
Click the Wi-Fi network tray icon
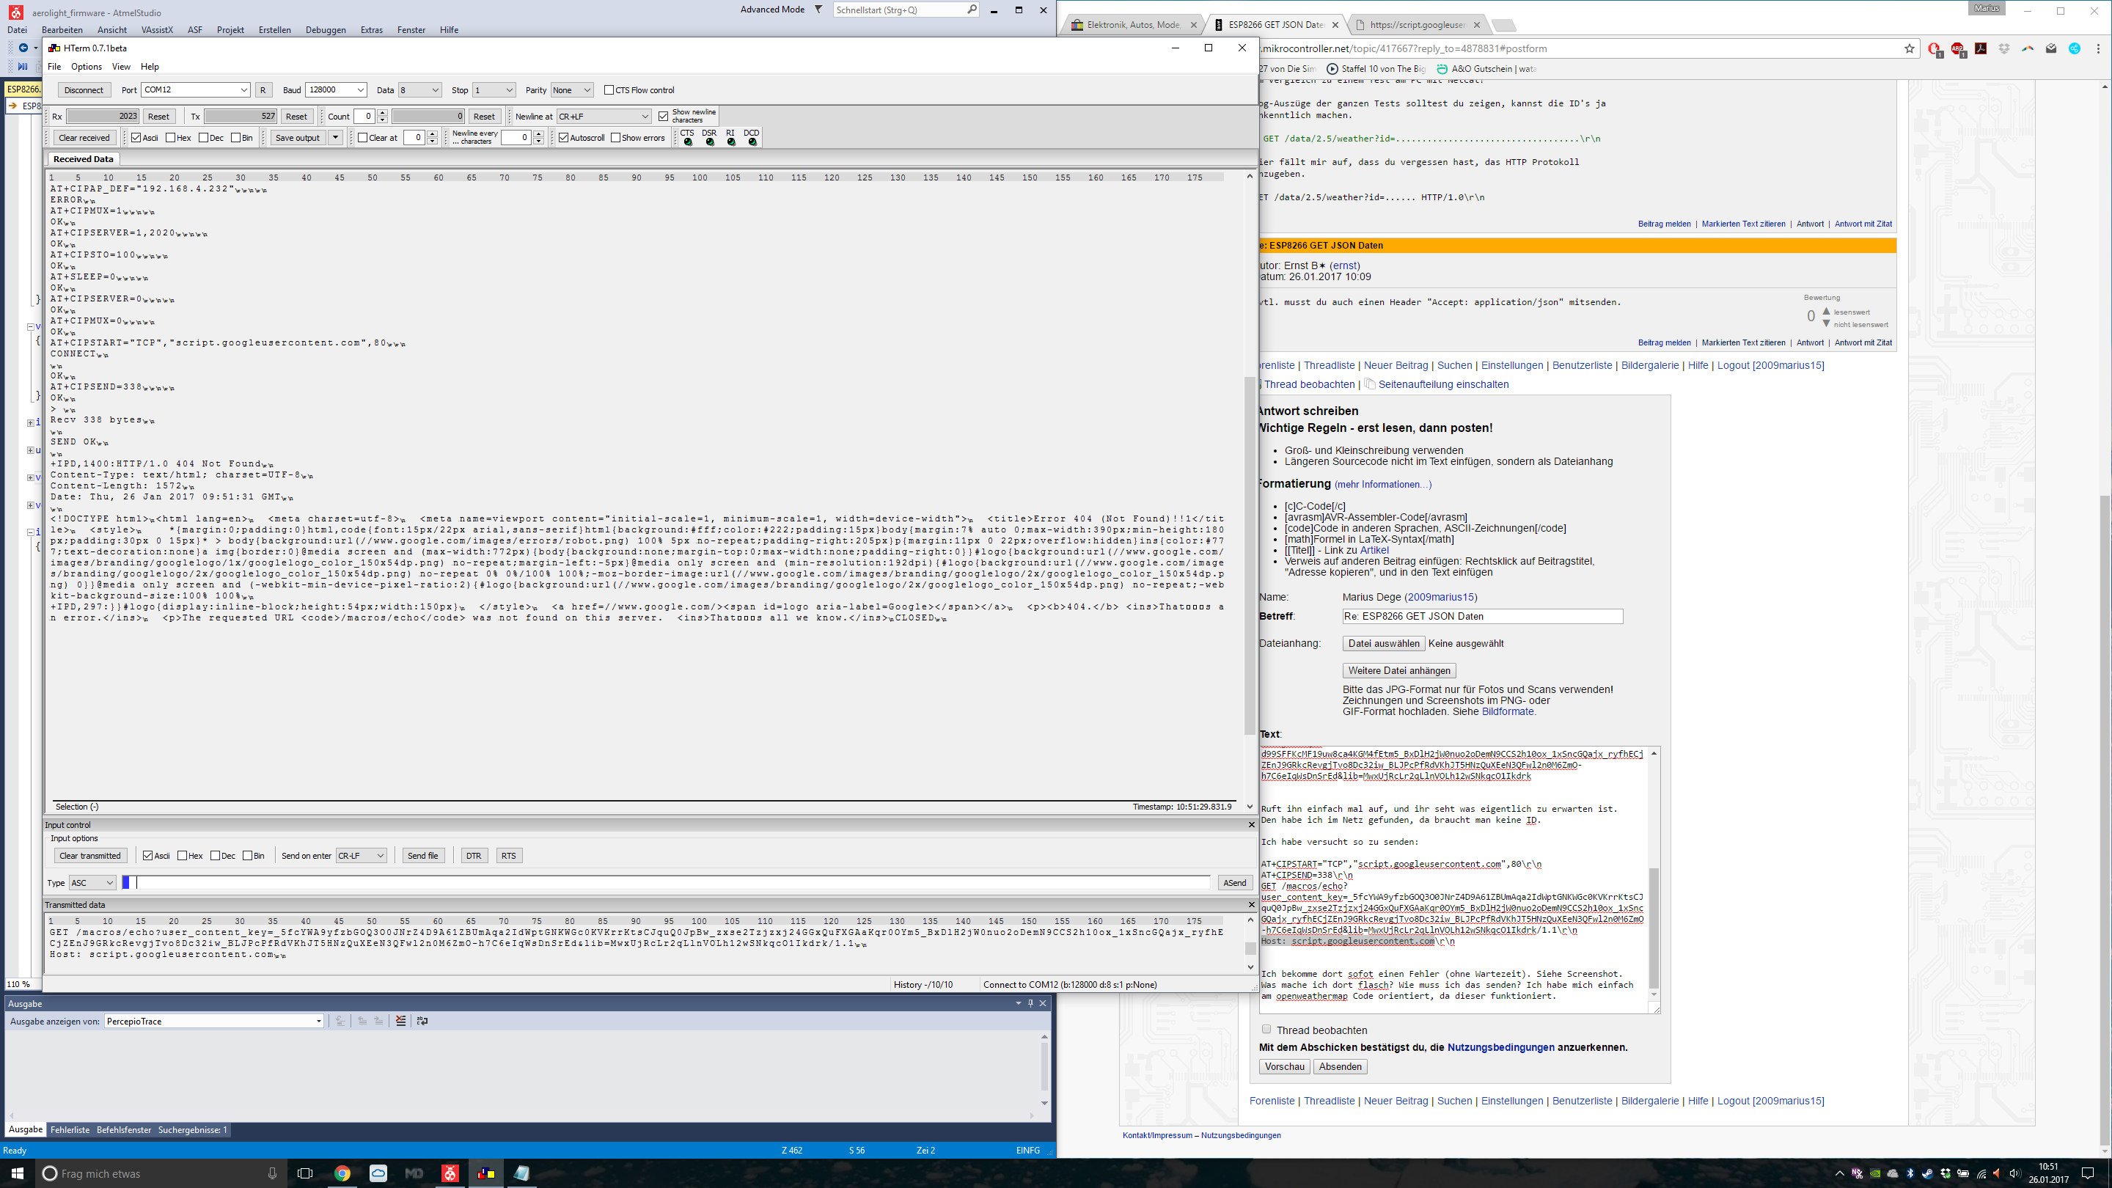[x=1981, y=1173]
